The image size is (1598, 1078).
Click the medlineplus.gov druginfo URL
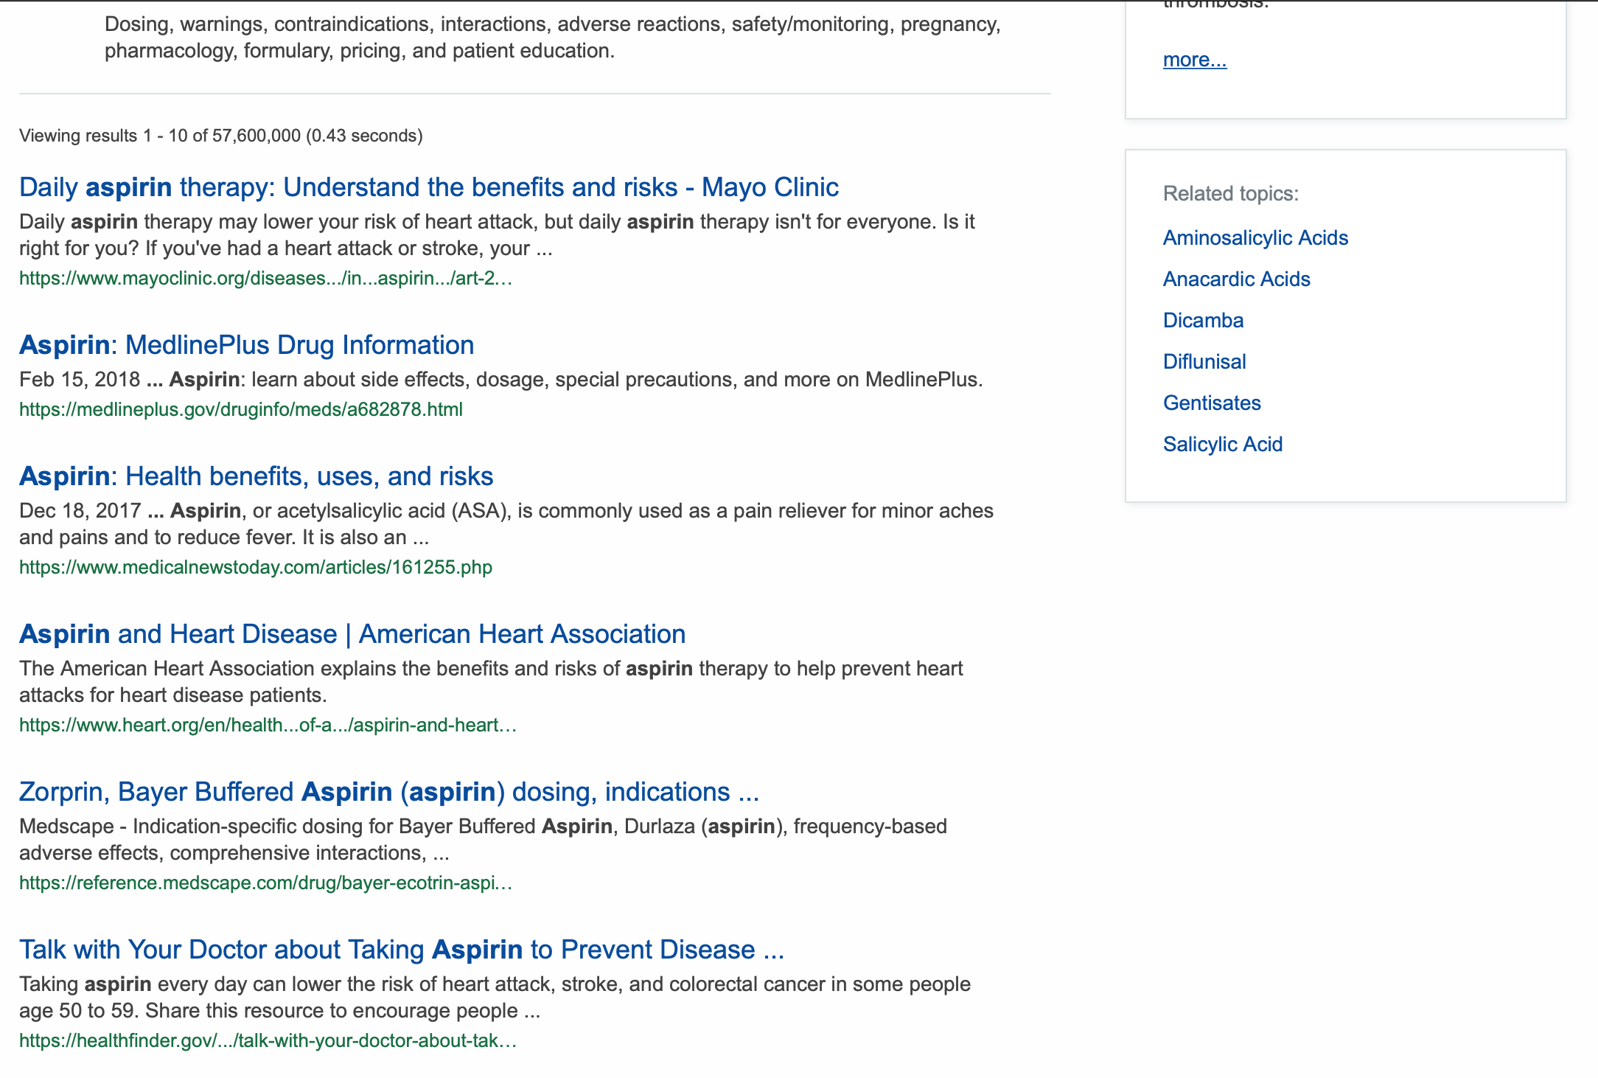click(x=241, y=410)
